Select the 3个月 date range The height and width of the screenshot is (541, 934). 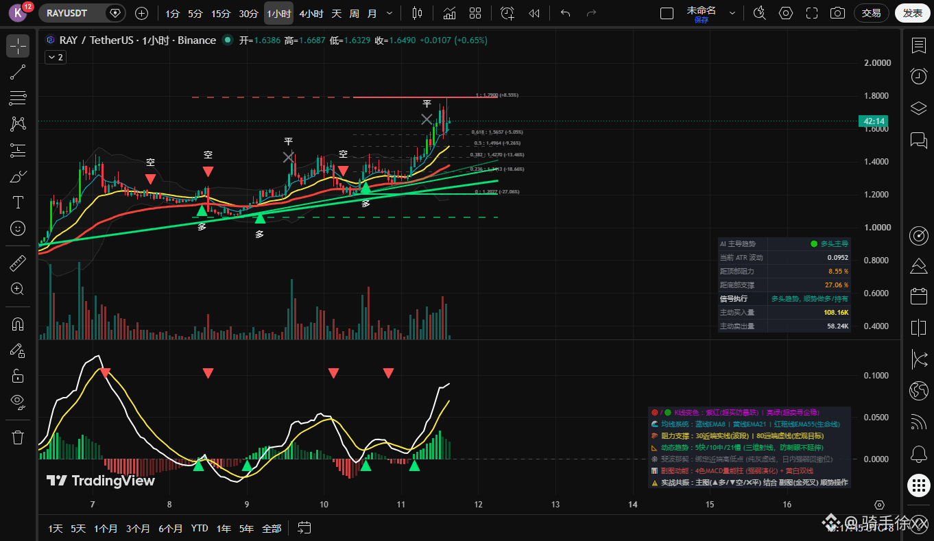point(138,528)
